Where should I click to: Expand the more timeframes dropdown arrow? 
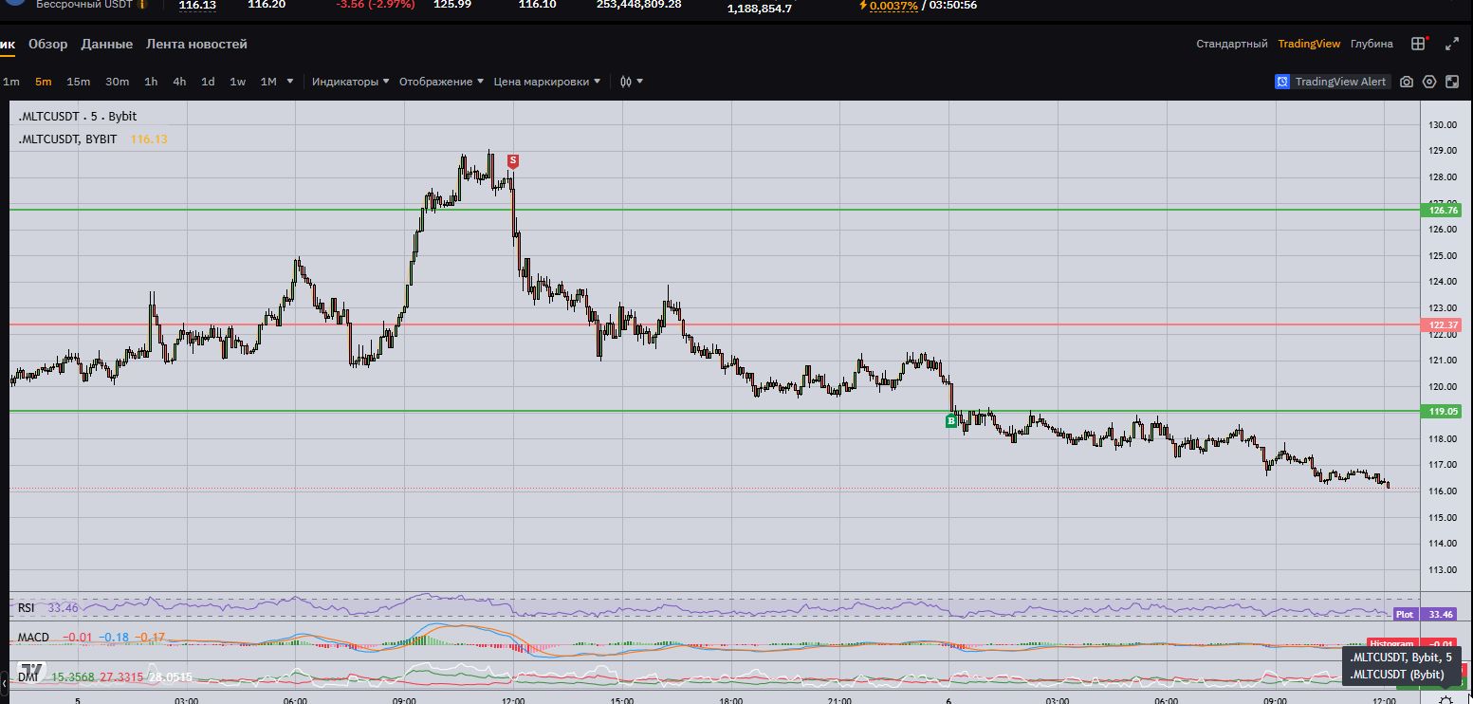(290, 82)
